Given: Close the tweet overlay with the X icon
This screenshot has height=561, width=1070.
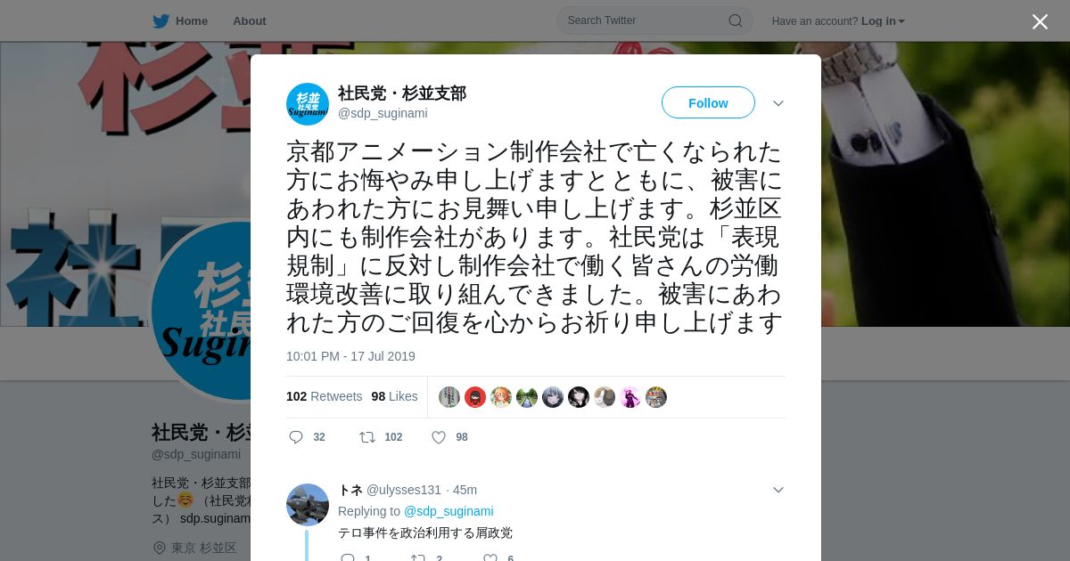Looking at the screenshot, I should pyautogui.click(x=1040, y=21).
